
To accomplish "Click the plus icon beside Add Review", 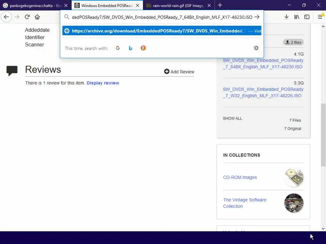I will (167, 71).
